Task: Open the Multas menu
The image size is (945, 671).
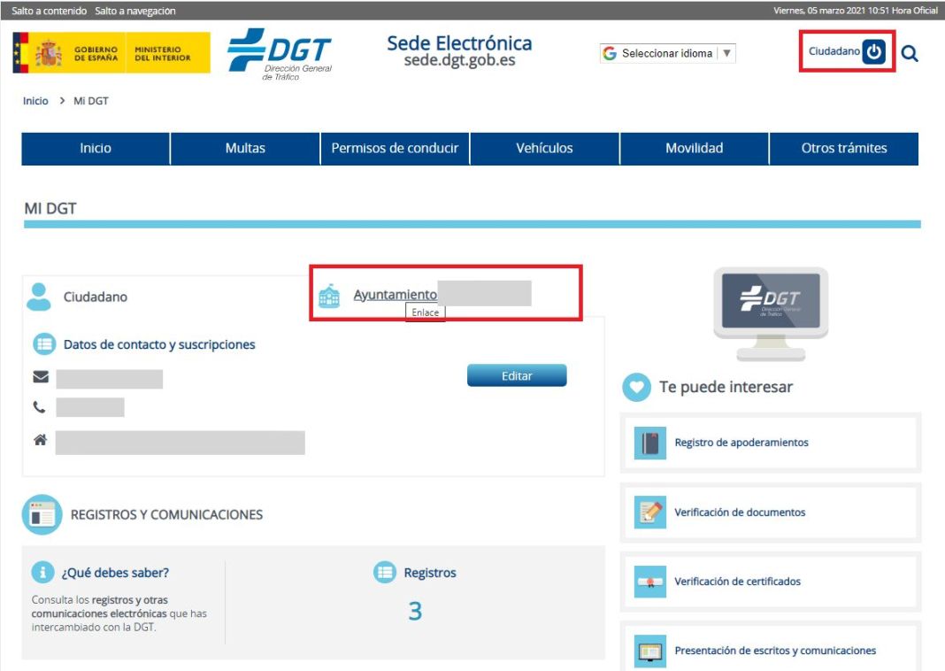Action: [245, 149]
